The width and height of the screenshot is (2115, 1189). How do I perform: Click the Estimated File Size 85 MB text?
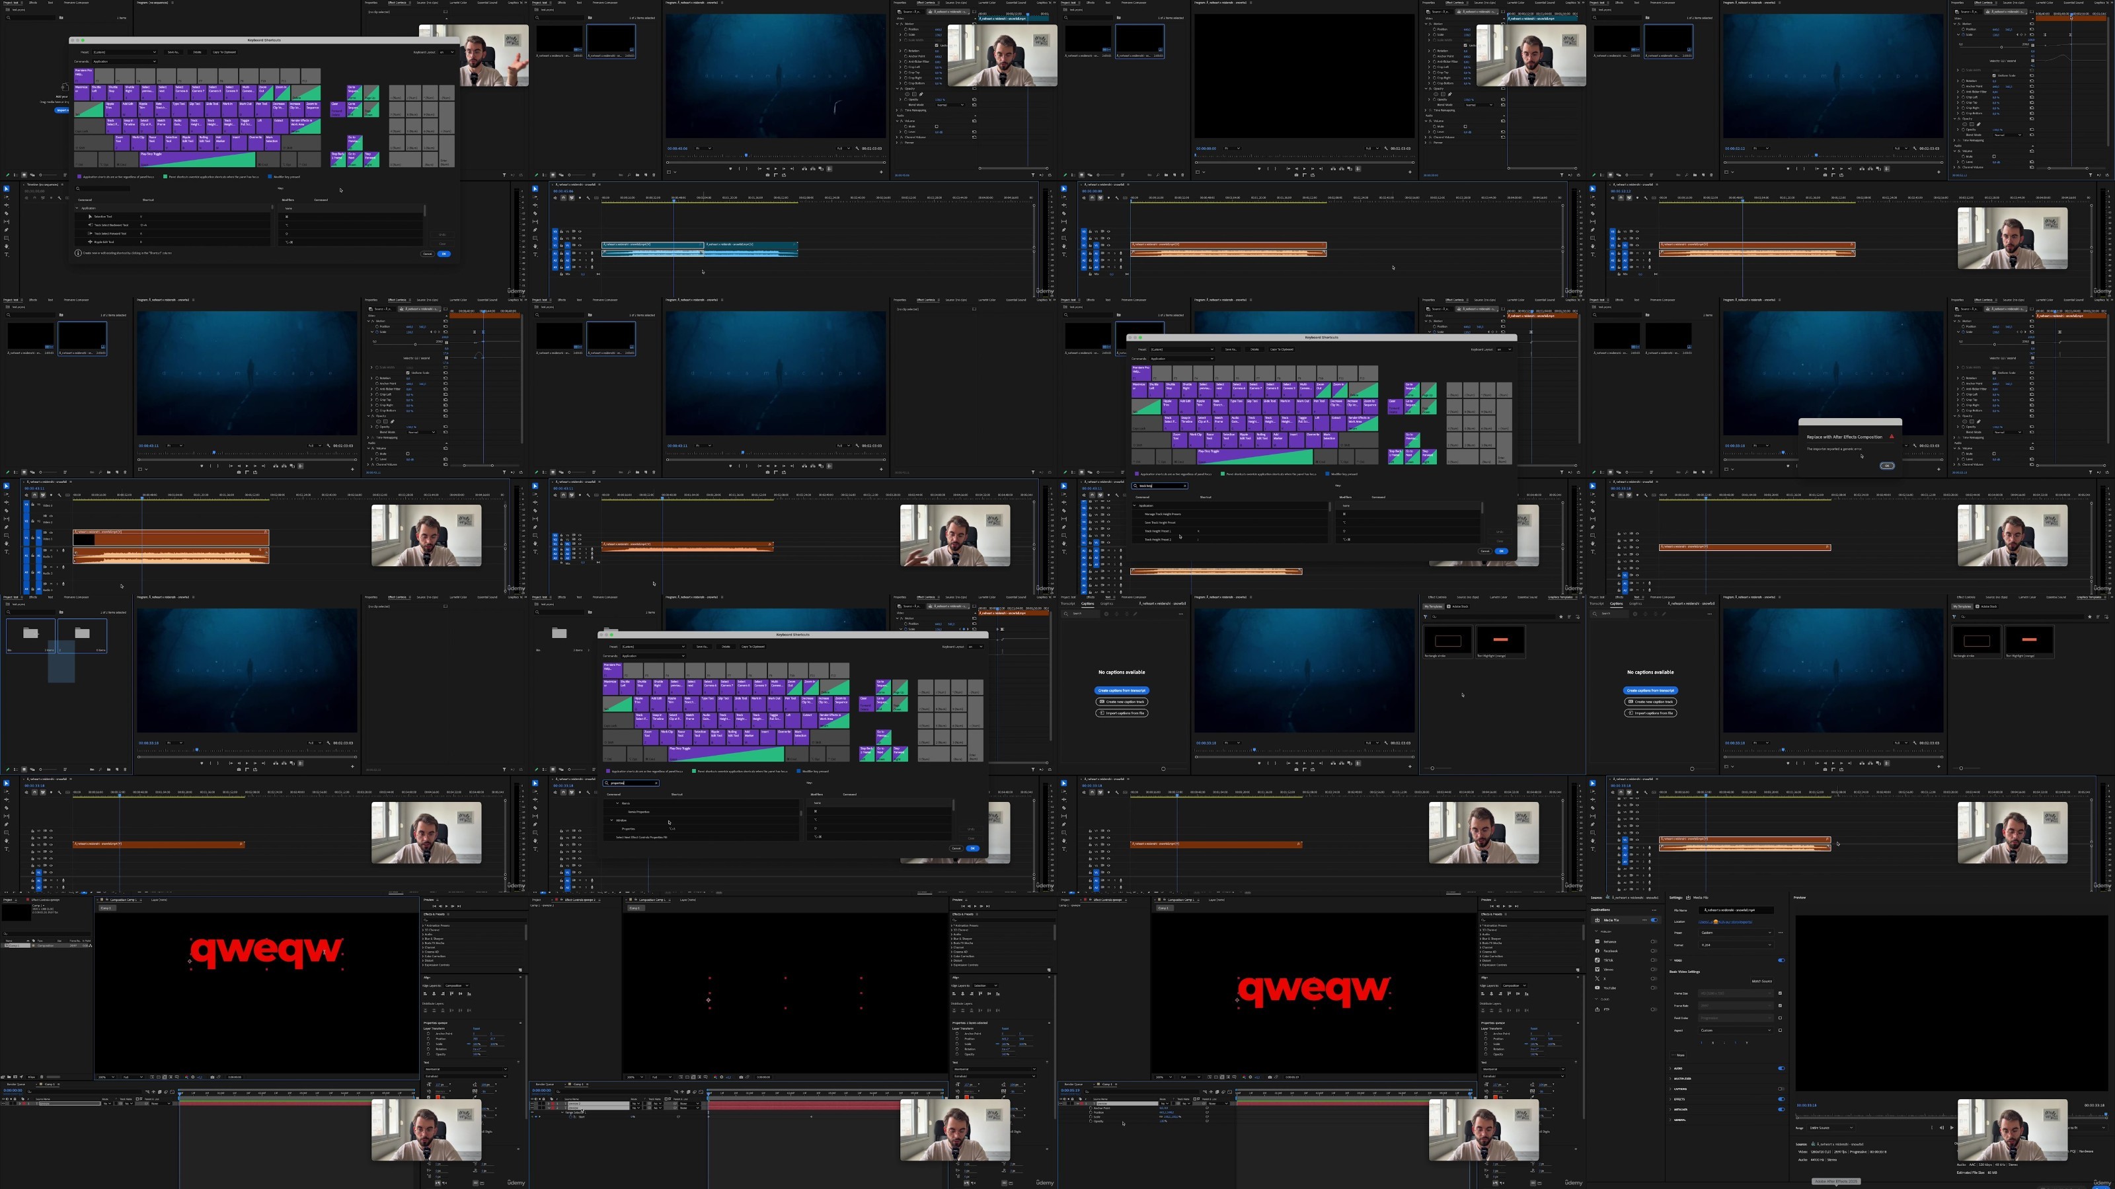pos(1977,1173)
